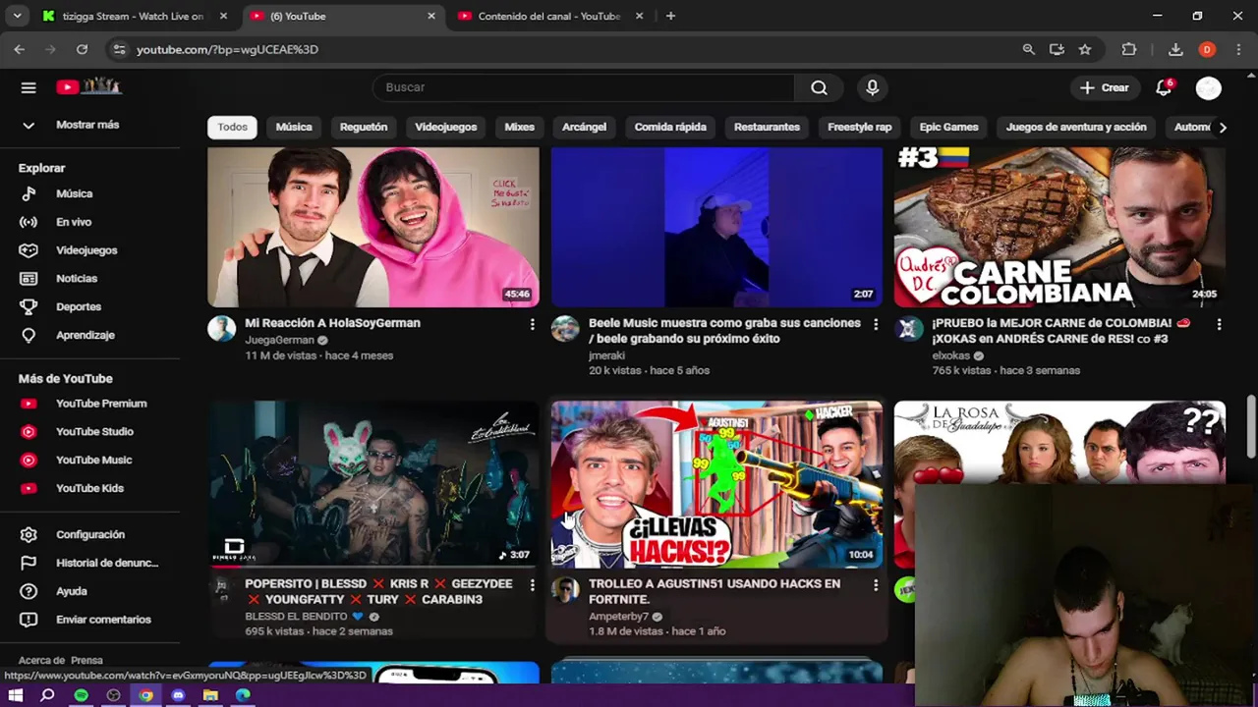Open options for CARNE de COLOMBIA video
Screen dimensions: 1258x707
point(1219,324)
